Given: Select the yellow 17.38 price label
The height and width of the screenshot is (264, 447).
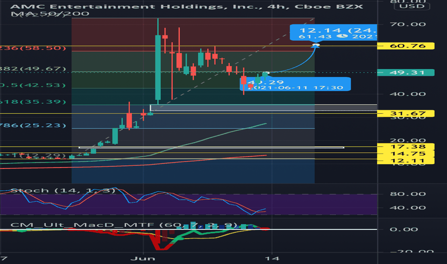Looking at the screenshot, I should tap(406, 147).
